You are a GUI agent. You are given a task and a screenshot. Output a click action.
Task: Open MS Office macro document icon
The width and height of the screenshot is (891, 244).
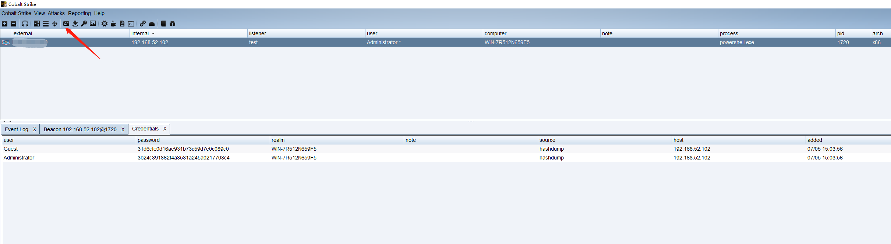tap(122, 24)
